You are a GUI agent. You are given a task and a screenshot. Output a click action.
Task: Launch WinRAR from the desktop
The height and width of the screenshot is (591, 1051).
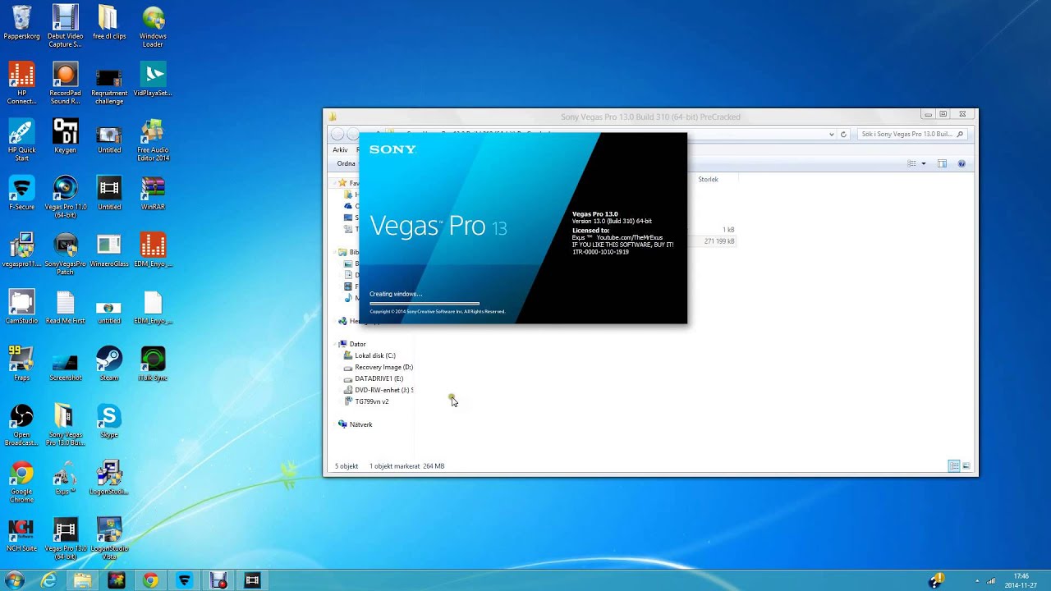[153, 193]
